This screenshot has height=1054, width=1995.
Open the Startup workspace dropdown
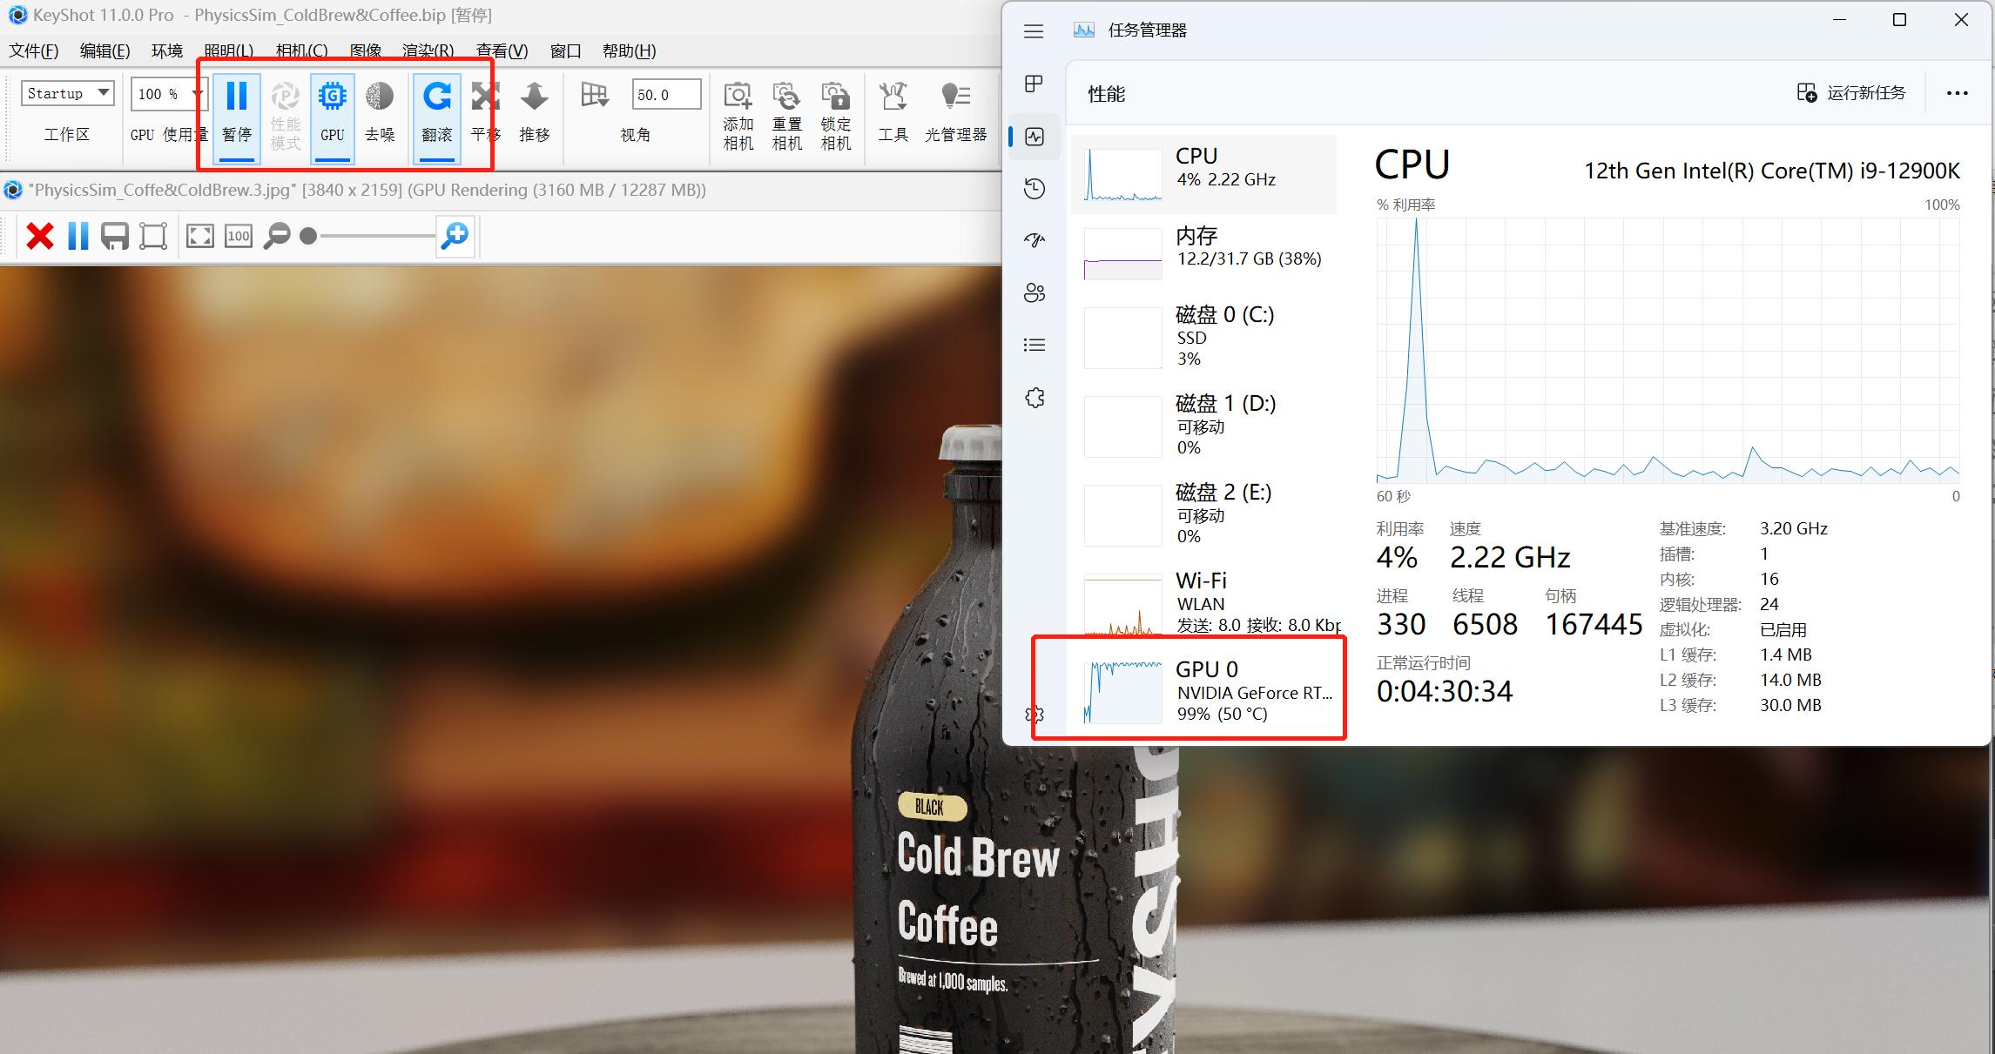66,93
